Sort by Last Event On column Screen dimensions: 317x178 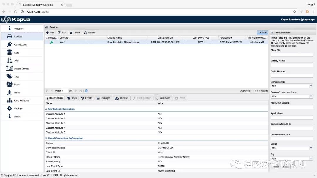point(165,38)
